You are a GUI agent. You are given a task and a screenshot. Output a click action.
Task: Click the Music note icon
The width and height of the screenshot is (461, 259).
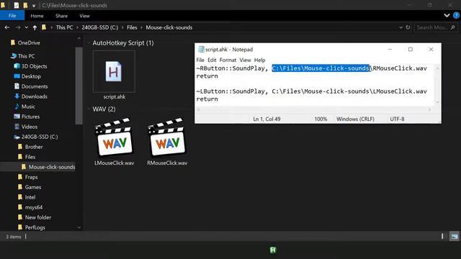tap(17, 106)
